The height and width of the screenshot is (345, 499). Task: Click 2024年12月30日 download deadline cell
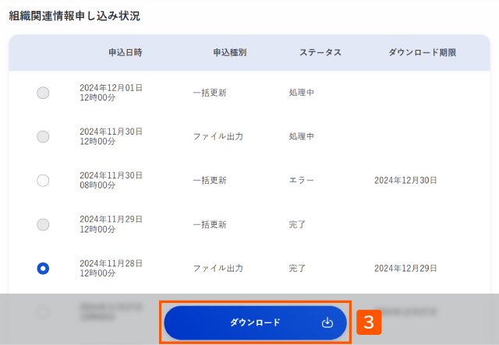point(405,181)
